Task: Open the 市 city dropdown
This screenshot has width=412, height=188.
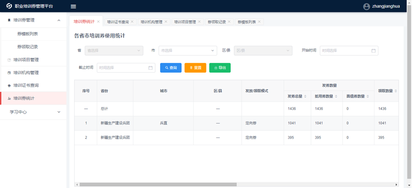Action: coord(188,51)
